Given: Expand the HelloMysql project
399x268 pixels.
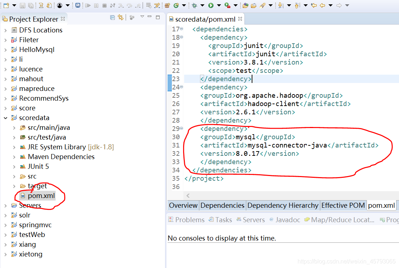Looking at the screenshot, I should click(x=6, y=50).
